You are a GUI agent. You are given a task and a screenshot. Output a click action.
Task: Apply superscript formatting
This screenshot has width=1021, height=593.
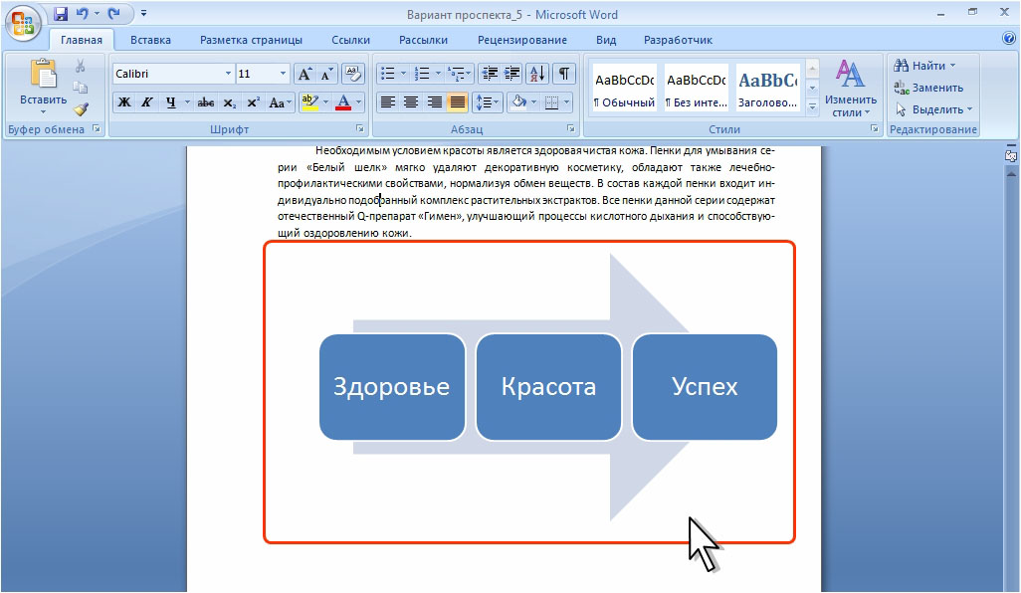coord(254,102)
